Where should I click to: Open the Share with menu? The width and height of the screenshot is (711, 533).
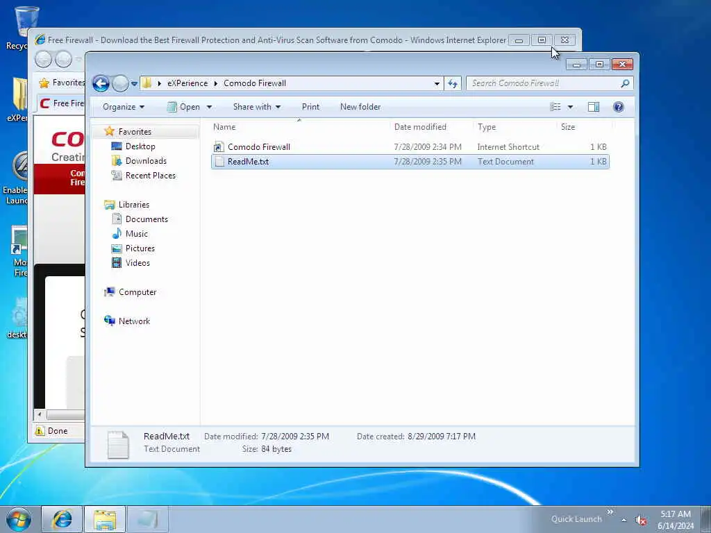257,107
